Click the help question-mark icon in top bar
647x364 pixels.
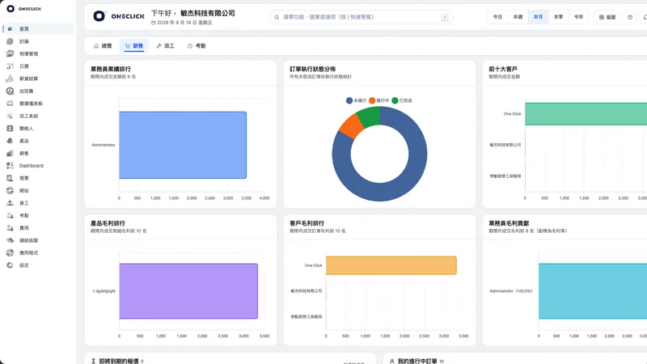coord(630,17)
